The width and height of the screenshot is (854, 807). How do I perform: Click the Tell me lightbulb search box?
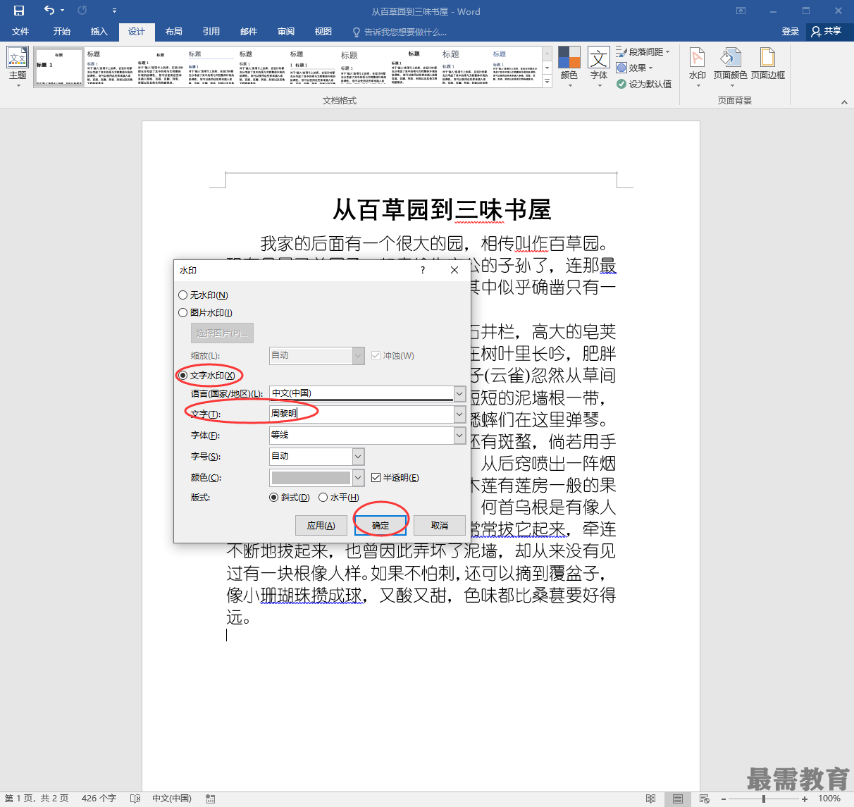point(400,32)
